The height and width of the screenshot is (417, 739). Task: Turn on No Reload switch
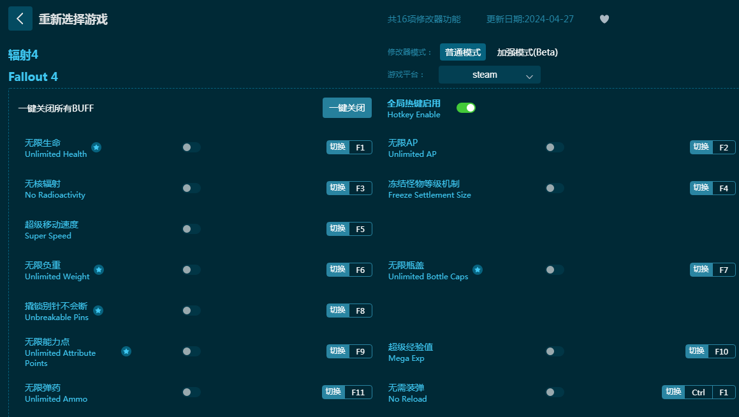tap(555, 392)
